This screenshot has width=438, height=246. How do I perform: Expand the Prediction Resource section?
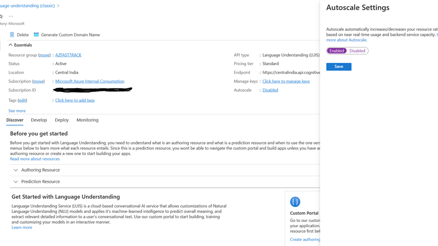click(16, 182)
